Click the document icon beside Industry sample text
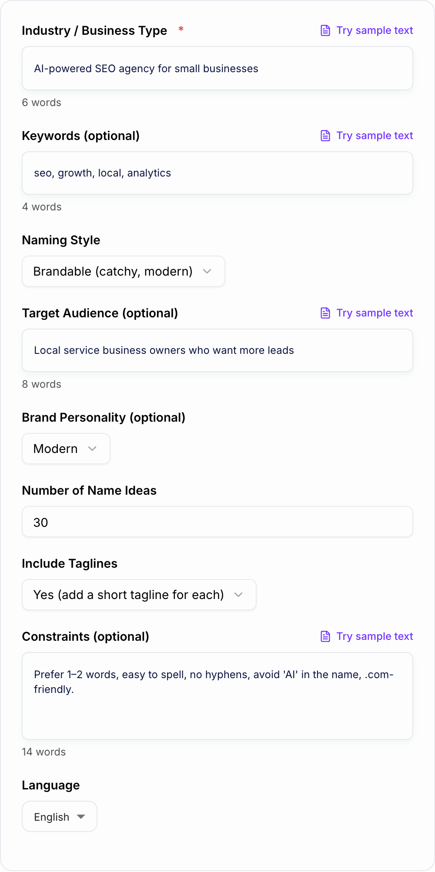Screen dimensions: 435x872 pyautogui.click(x=325, y=30)
